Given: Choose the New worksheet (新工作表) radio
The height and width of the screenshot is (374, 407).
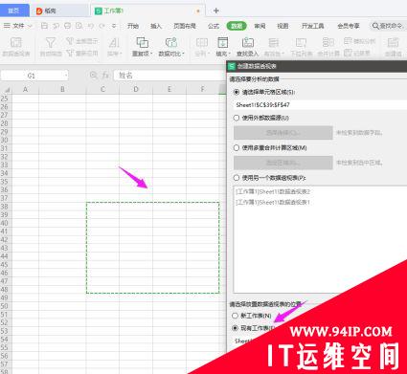Looking at the screenshot, I should [x=236, y=316].
